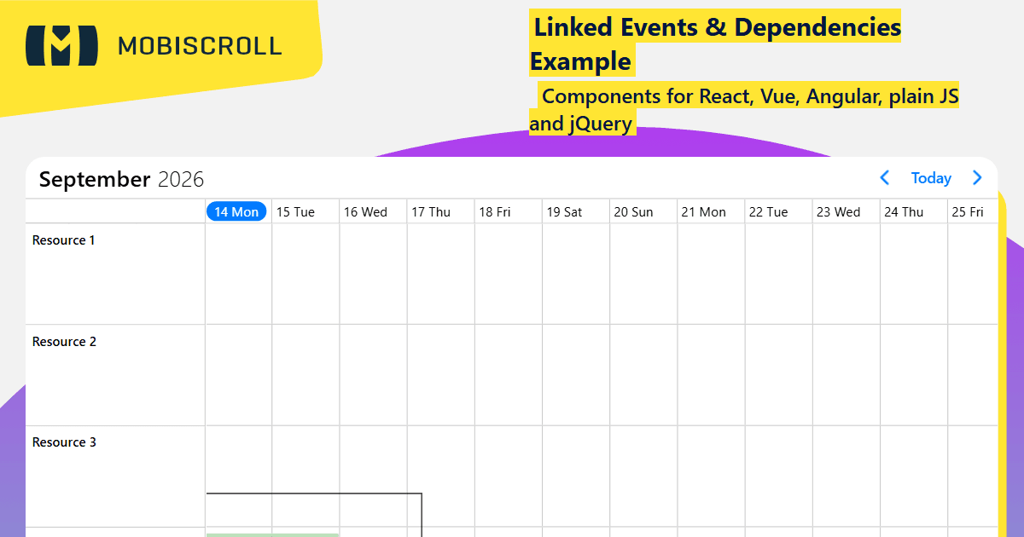Select the 14 Mon day header
The width and height of the screenshot is (1024, 537).
click(236, 211)
